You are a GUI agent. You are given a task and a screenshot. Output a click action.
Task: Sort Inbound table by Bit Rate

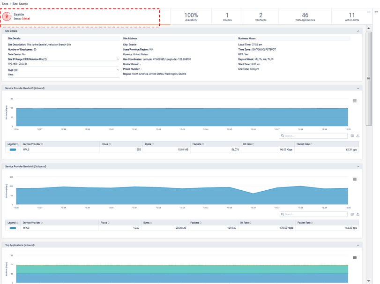[x=249, y=144]
